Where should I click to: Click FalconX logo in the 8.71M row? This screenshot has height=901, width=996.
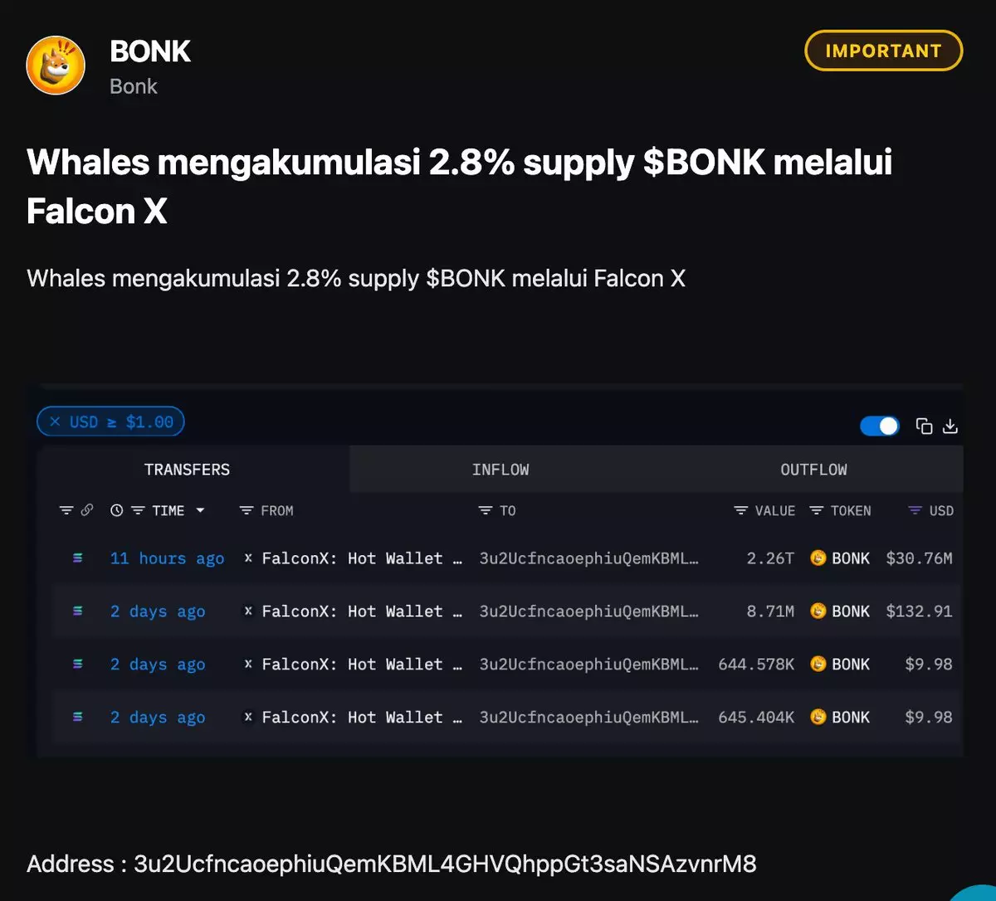pos(247,611)
